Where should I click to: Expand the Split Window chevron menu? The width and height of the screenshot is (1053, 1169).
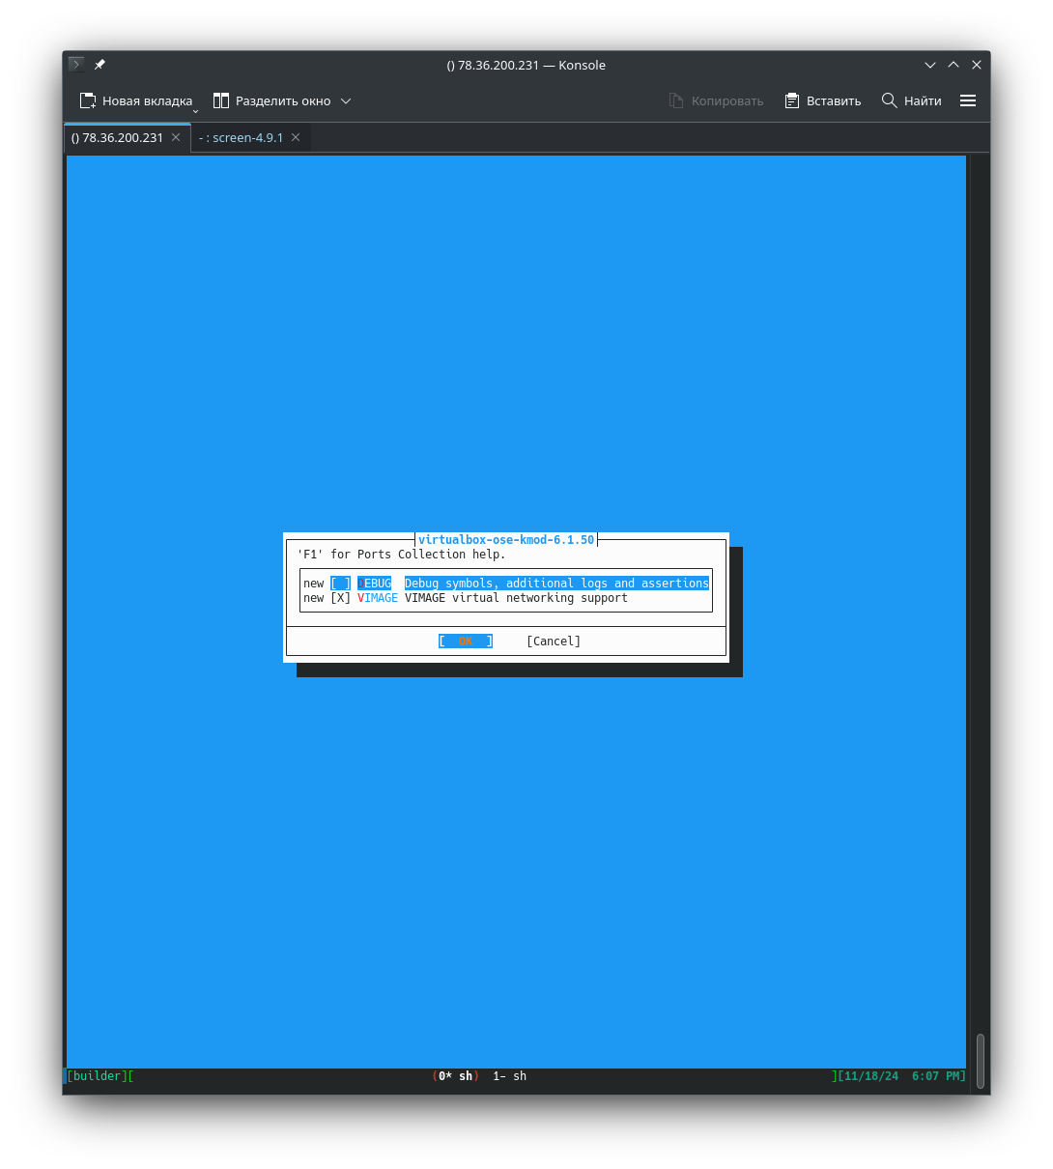(x=346, y=100)
